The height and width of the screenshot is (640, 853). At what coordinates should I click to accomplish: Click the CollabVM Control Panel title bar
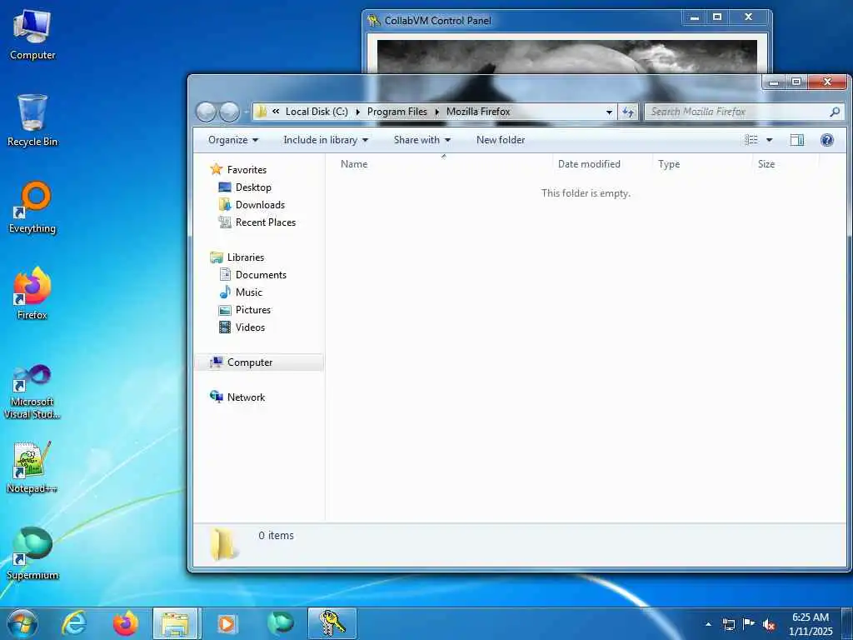522,21
